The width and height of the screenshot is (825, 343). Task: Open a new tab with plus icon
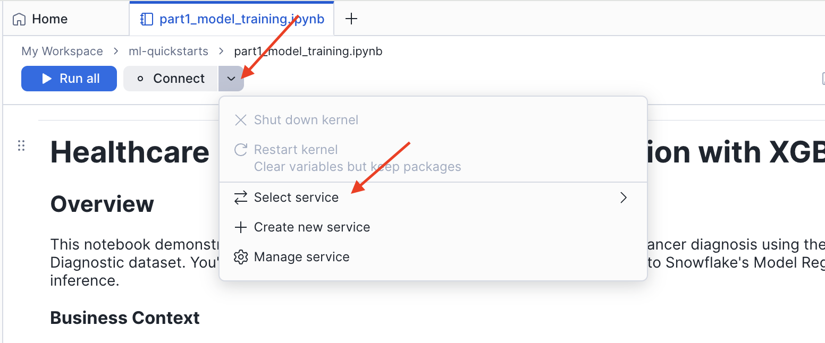[x=351, y=19]
